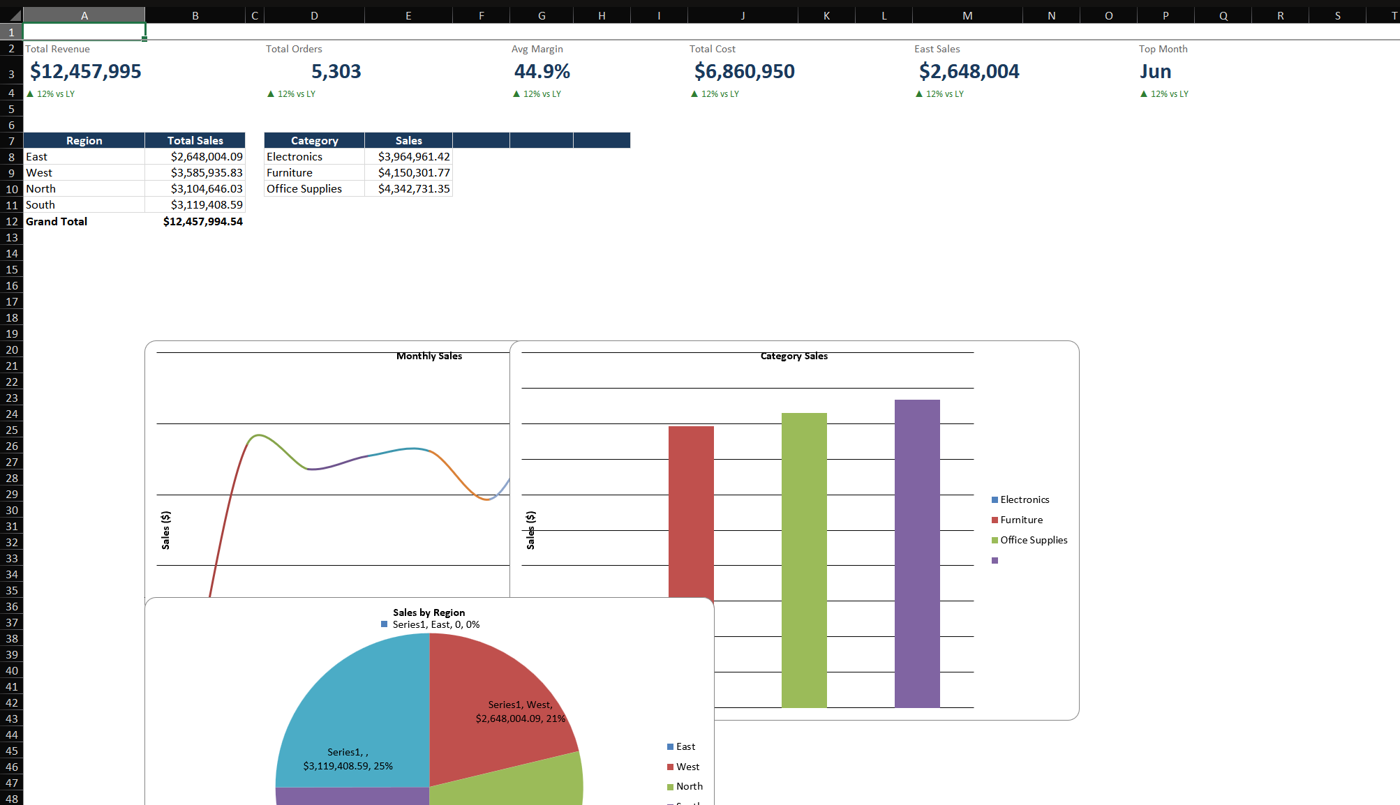Click the Total Revenue value $12,457,995
The image size is (1400, 805).
[x=86, y=71]
